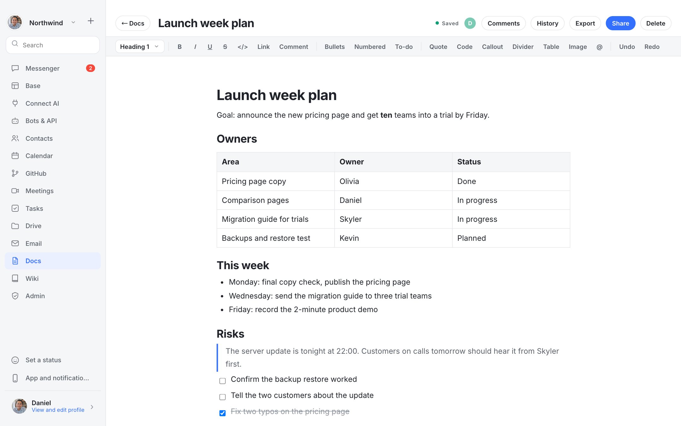Click the document title in header
The height and width of the screenshot is (426, 681).
coord(206,23)
